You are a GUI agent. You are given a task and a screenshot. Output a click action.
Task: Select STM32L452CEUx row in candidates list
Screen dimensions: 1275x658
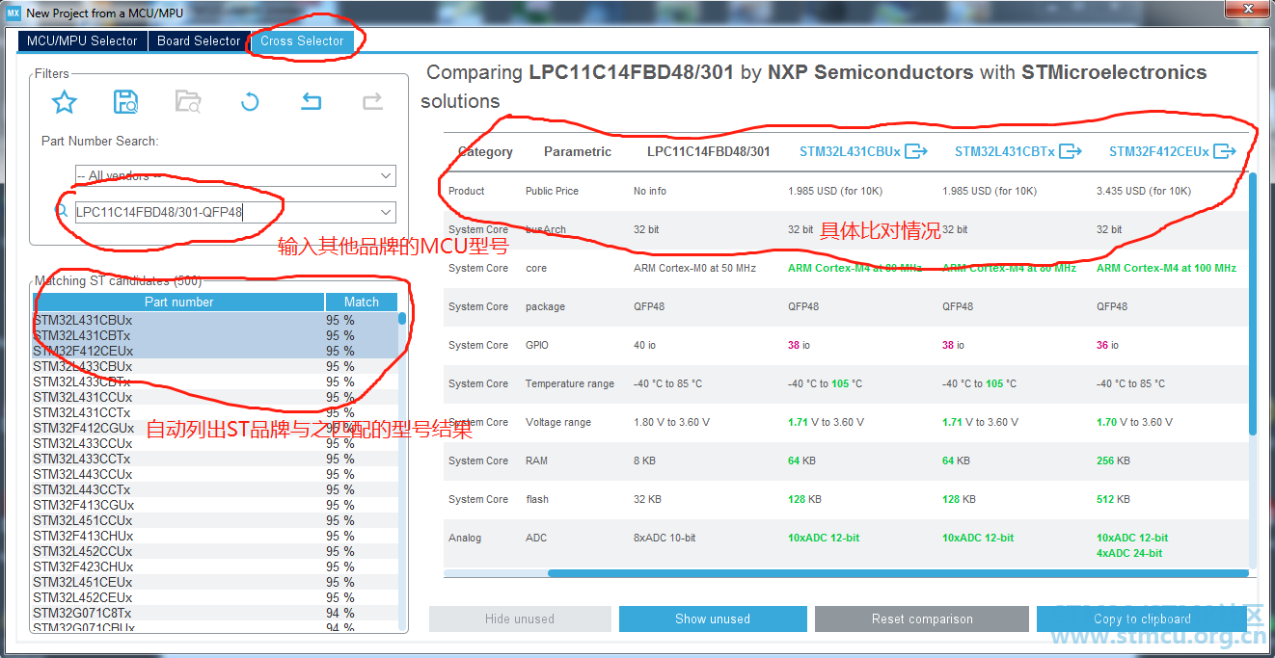click(x=215, y=597)
